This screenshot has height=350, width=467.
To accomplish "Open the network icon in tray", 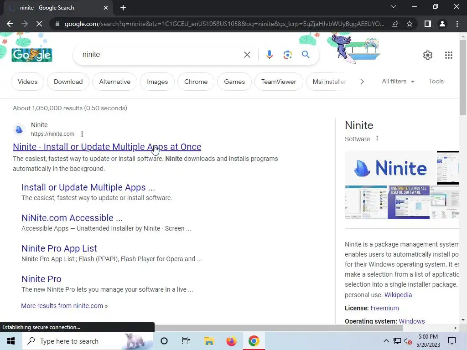I will pos(397,341).
